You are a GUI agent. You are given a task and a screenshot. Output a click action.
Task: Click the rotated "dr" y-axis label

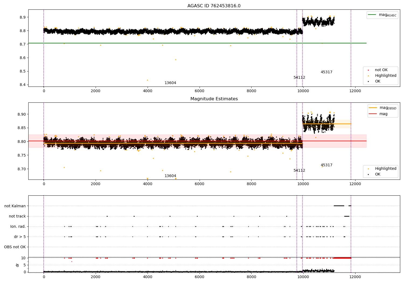[x=18, y=265]
